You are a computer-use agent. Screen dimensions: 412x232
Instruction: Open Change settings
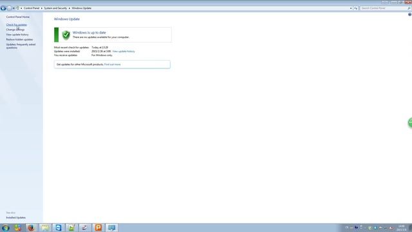click(15, 30)
